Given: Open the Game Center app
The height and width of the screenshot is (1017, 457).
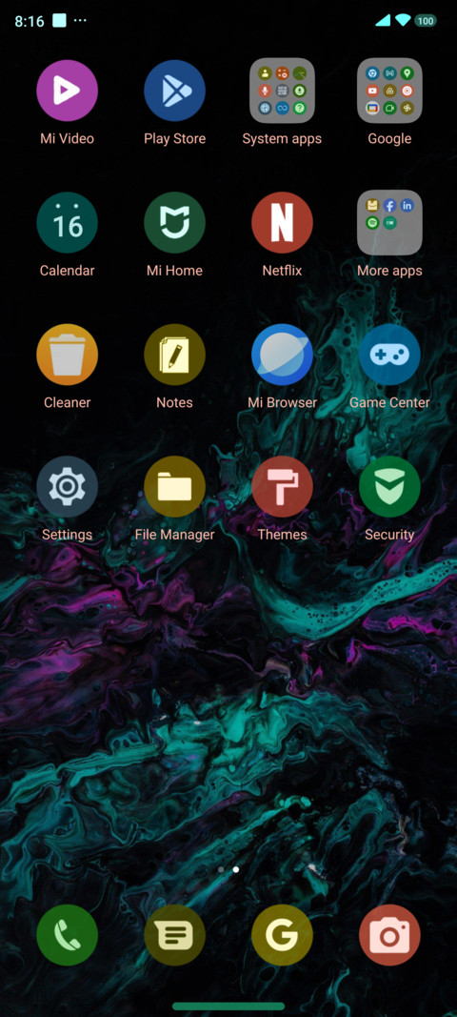Looking at the screenshot, I should click(x=389, y=355).
